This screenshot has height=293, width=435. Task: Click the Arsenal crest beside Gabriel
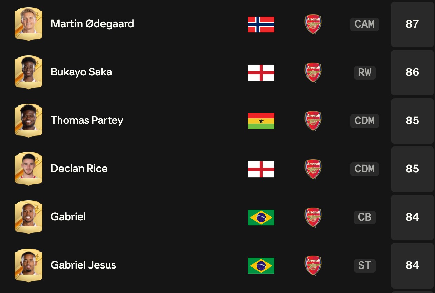(313, 217)
